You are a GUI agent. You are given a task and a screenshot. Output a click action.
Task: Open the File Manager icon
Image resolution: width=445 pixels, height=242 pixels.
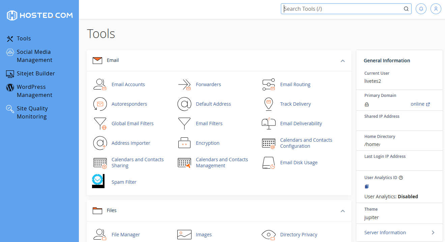pyautogui.click(x=100, y=235)
